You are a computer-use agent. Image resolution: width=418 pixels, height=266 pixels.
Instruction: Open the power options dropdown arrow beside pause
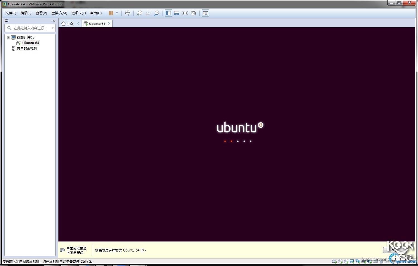pyautogui.click(x=117, y=13)
